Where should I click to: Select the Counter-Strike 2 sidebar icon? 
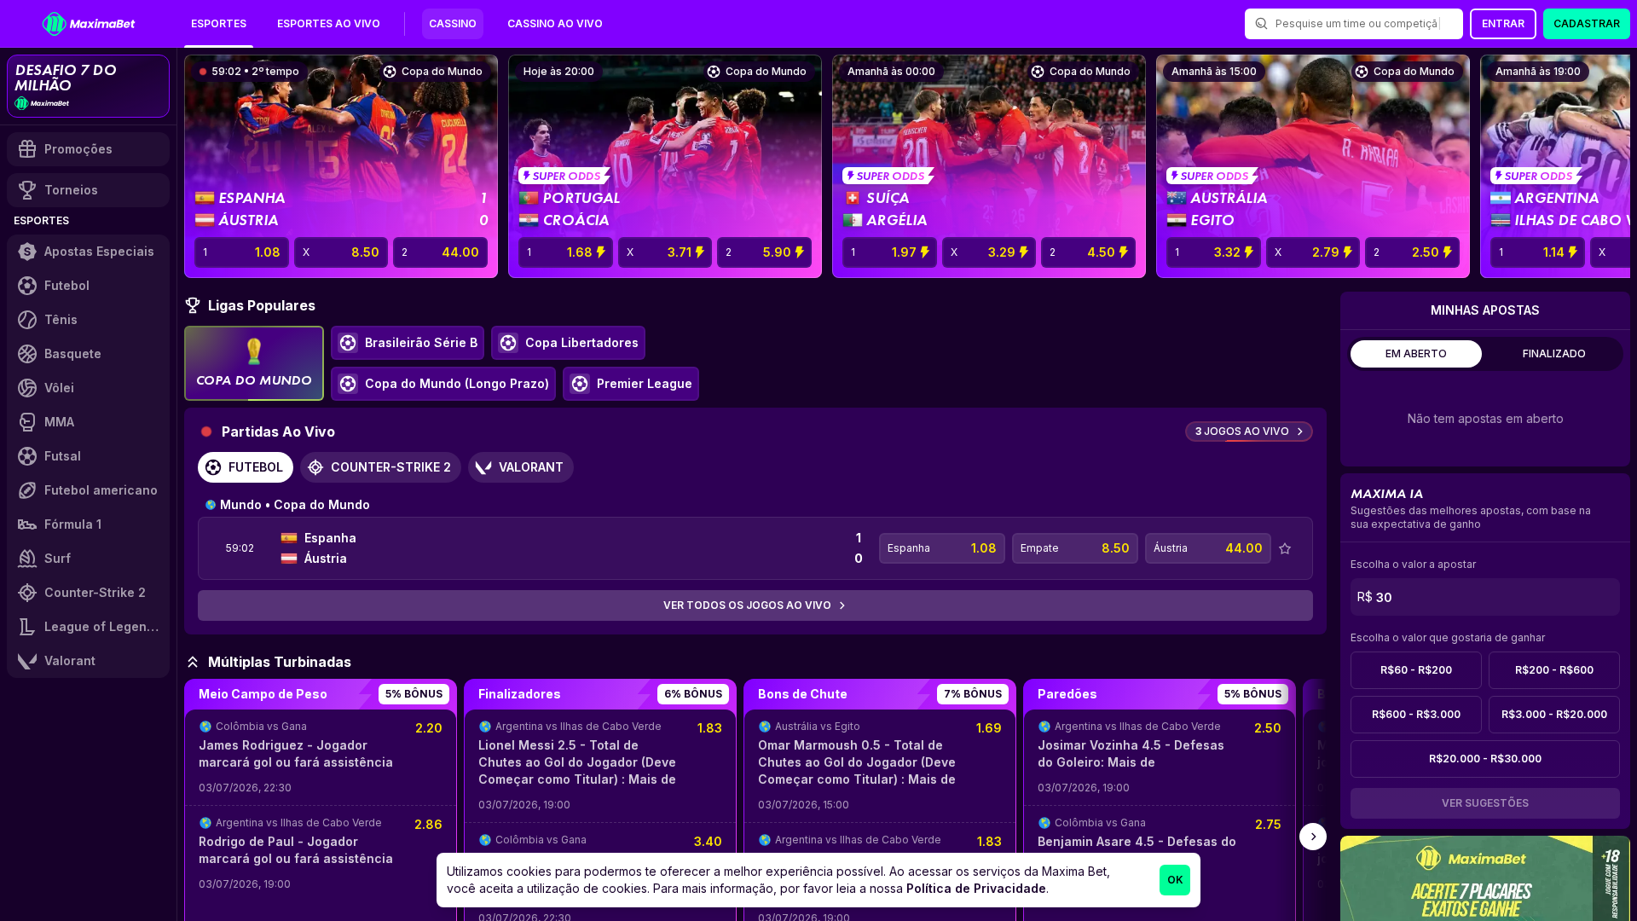coord(27,593)
